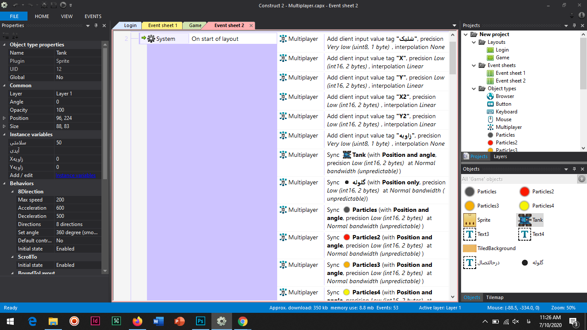Pin the Properties panel with pushpin
Image resolution: width=587 pixels, height=330 pixels.
tap(96, 25)
